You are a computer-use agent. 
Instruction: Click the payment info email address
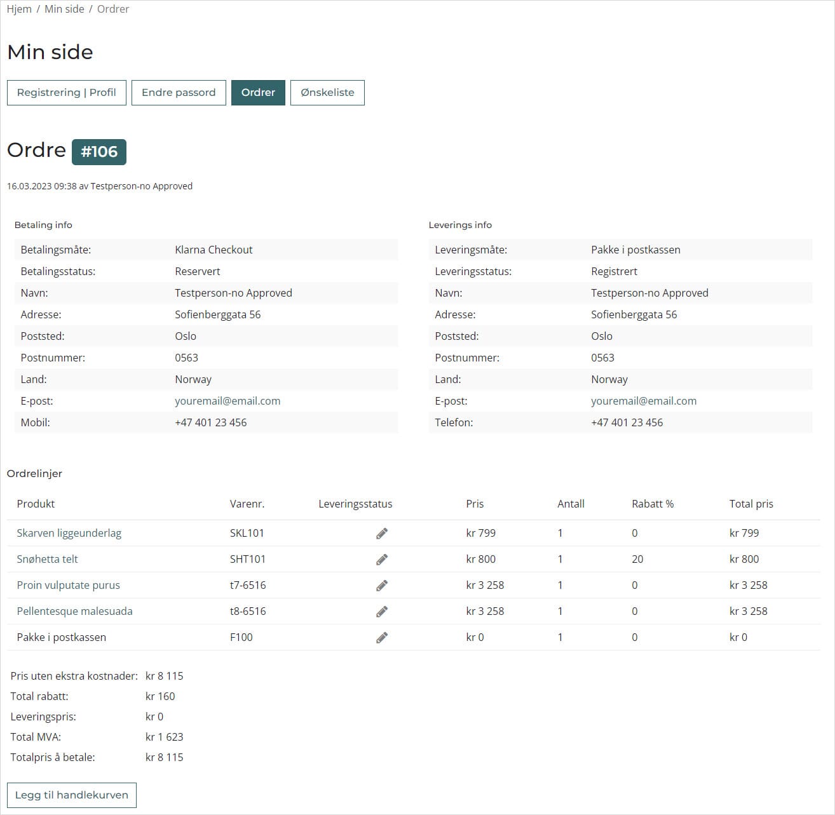227,401
